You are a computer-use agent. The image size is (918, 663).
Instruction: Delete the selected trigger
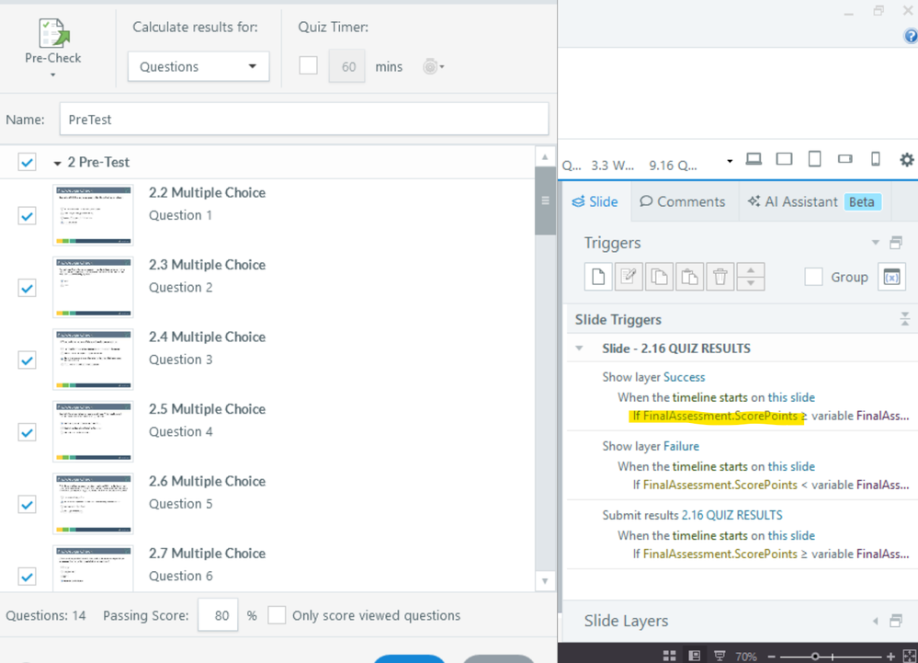tap(720, 277)
